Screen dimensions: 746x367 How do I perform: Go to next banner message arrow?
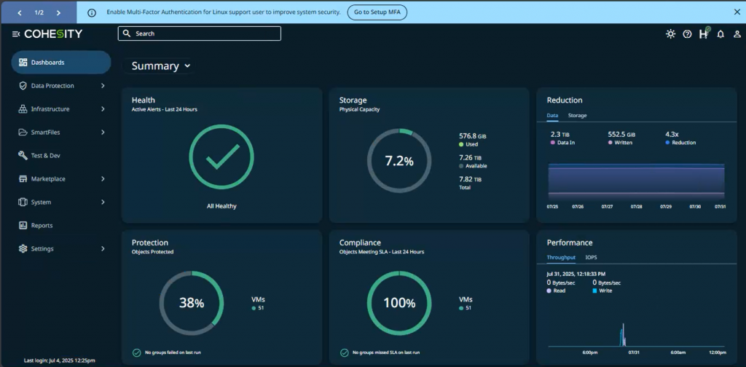[58, 12]
